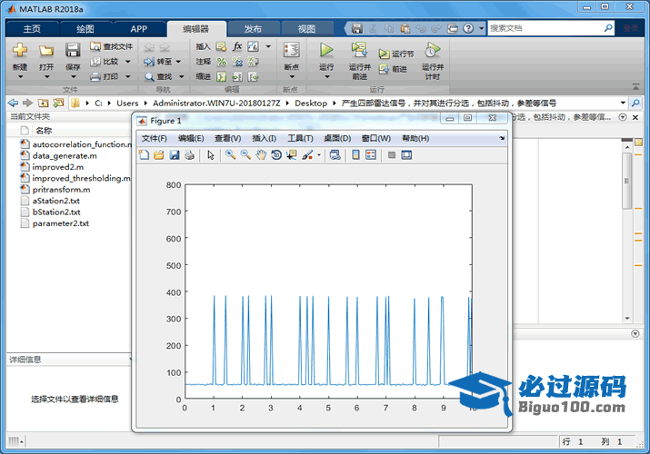Viewport: 650px width, 454px height.
Task: Click the show plot tools icon
Action: (406, 155)
